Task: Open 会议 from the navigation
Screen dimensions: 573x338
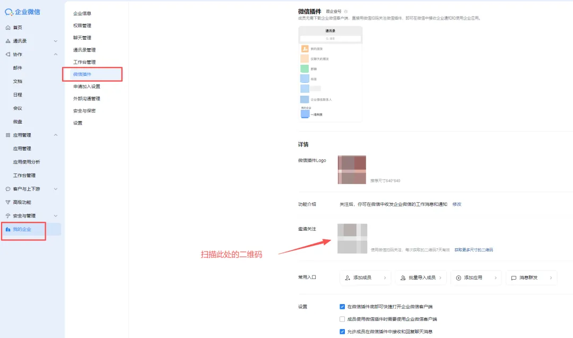Action: [18, 108]
